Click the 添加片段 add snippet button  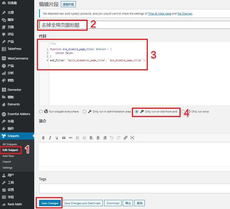(68, 4)
